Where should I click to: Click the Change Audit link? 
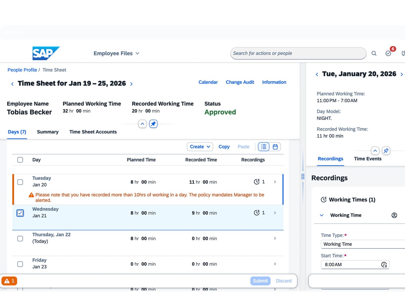tap(240, 82)
